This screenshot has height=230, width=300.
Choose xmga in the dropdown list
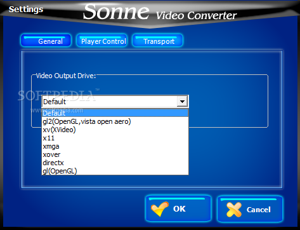click(115, 146)
